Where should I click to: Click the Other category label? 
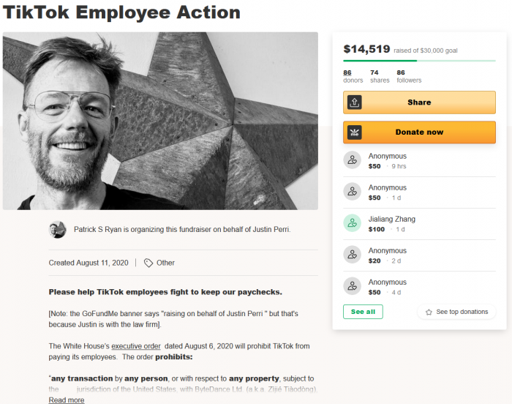166,263
